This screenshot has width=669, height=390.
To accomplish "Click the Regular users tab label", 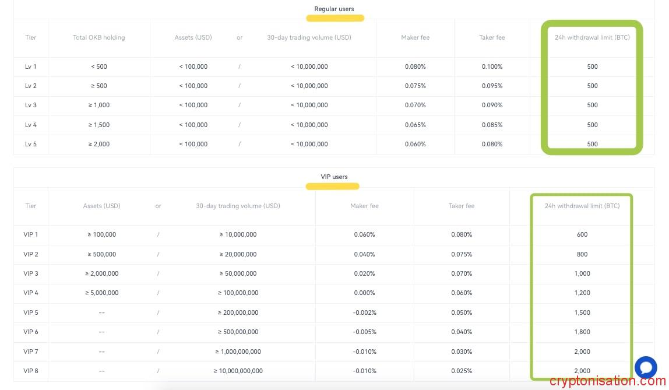I will click(x=334, y=9).
